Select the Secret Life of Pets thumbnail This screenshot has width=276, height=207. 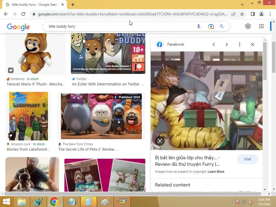[x=101, y=116]
